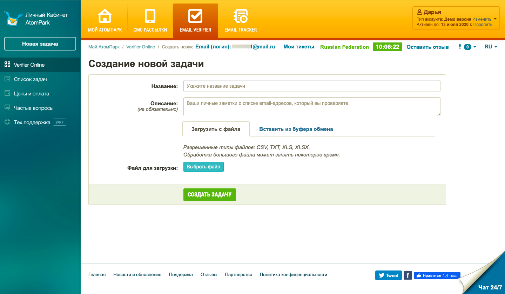Focus the Название input field
Viewport: 505px width, 294px height.
tap(312, 86)
